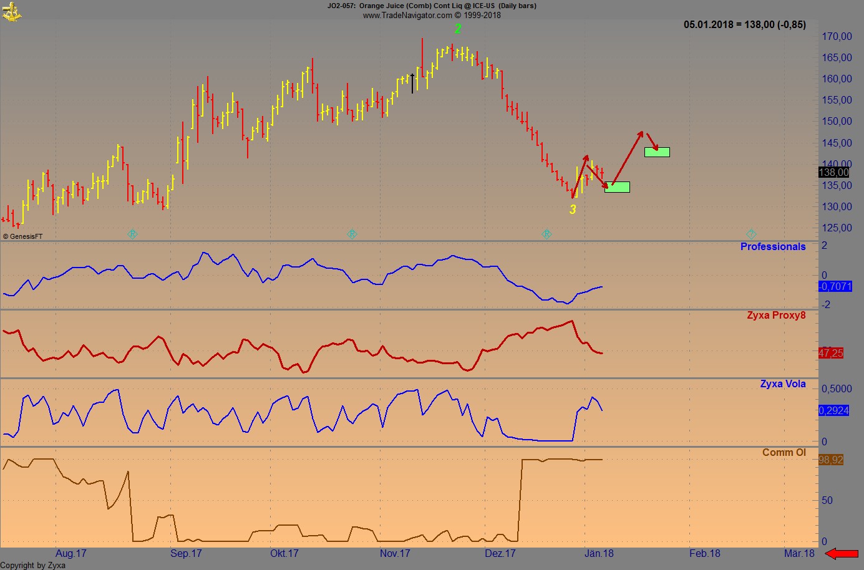Viewport: 864px width, 570px height.
Task: Select the cyan diamond marker near Feb.18
Action: [x=751, y=234]
